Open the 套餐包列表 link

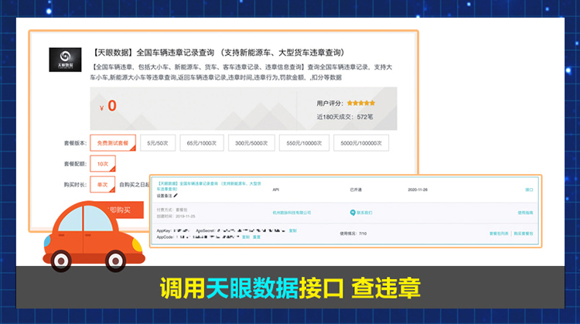[499, 234]
